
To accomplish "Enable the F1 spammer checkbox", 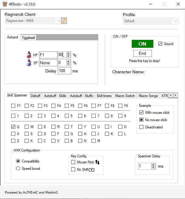I will click(13, 106).
